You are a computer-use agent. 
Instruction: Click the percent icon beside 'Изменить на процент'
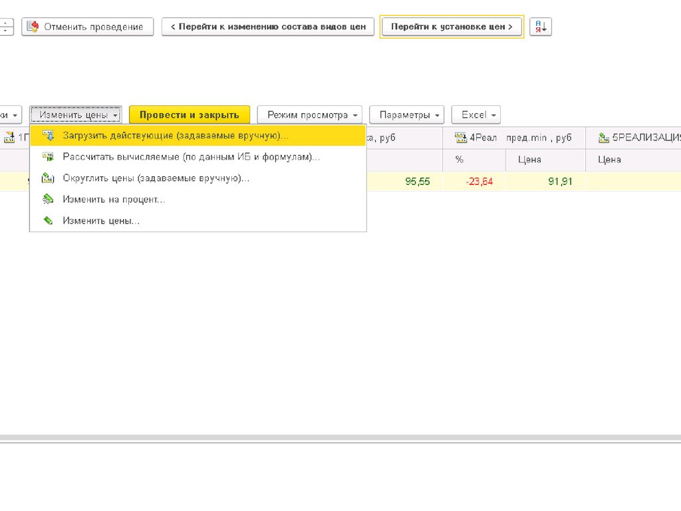[x=48, y=199]
